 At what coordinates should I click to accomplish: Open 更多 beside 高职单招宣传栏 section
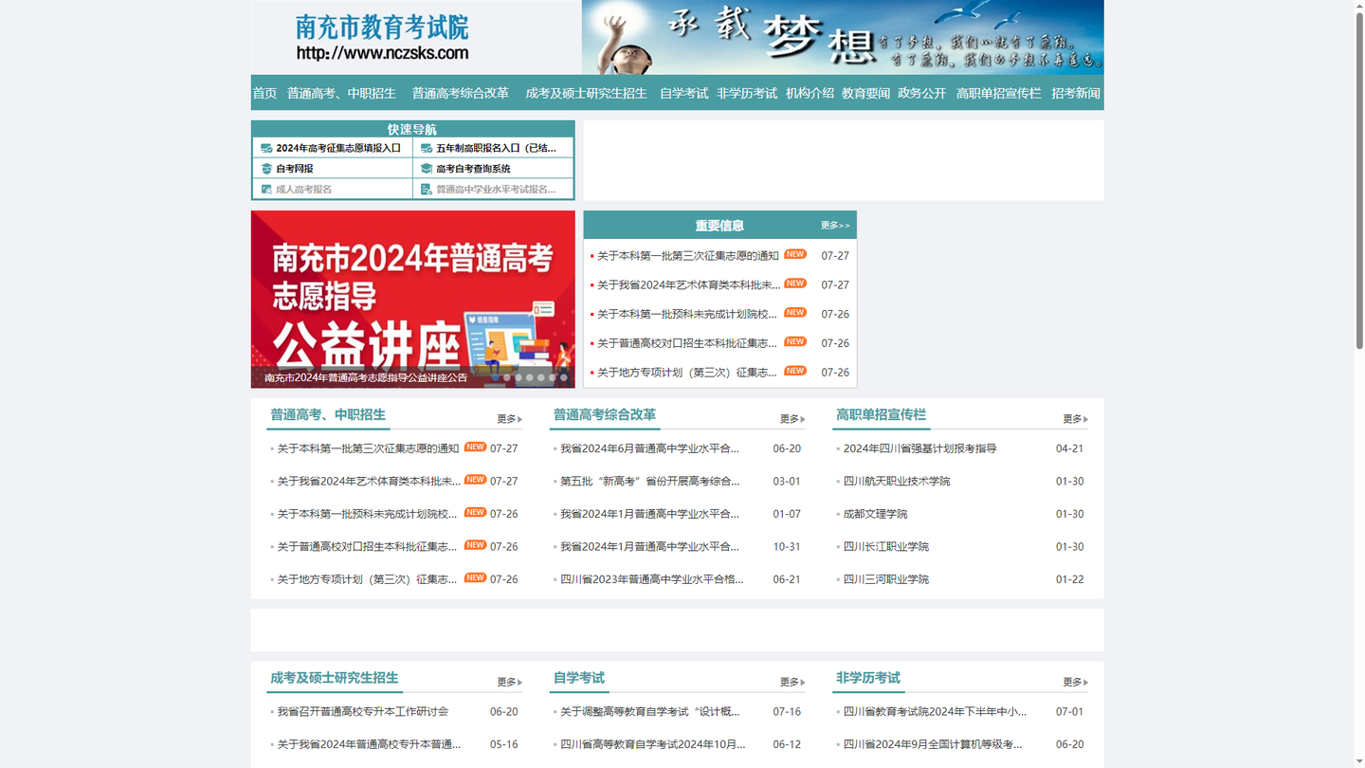(1075, 419)
